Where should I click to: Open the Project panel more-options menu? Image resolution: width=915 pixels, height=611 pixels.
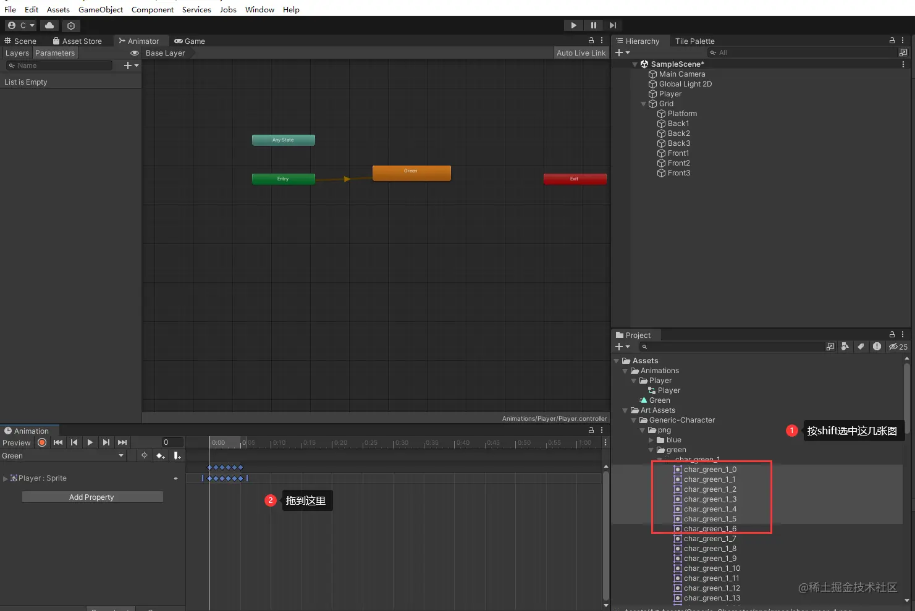coord(903,335)
